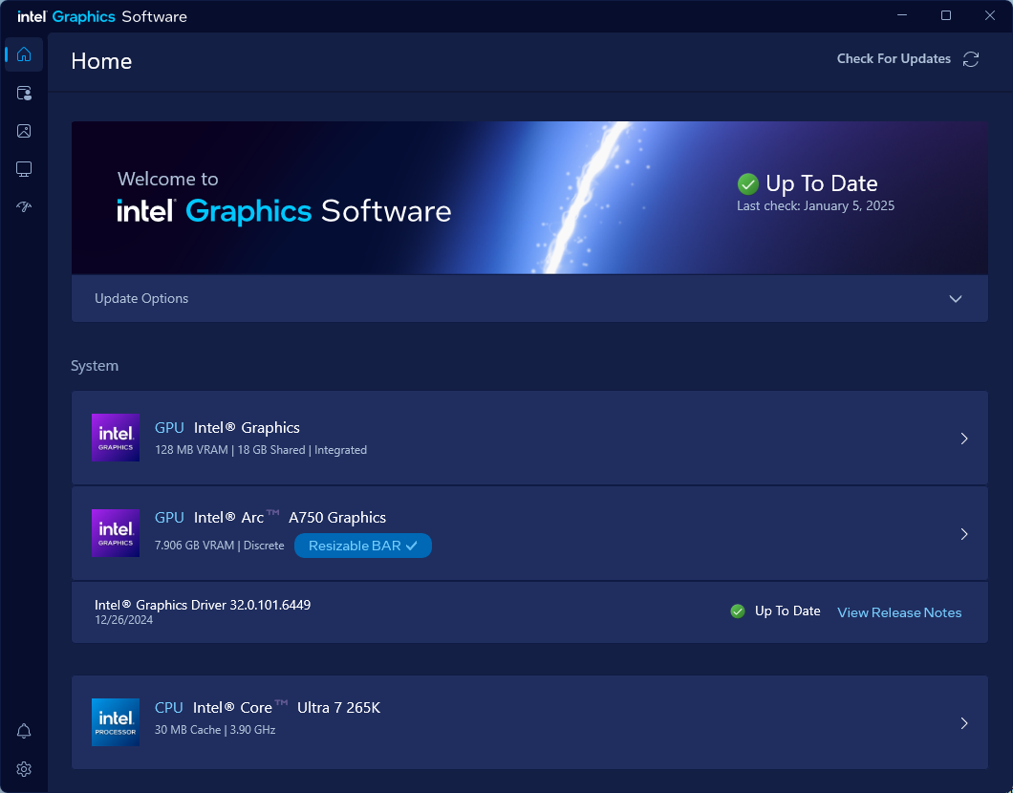Click the Intel Graphics Software title logo
Viewport: 1013px width, 793px height.
click(x=102, y=17)
